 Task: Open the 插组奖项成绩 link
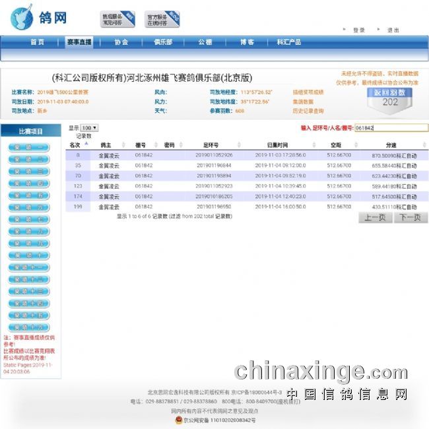[x=308, y=92]
